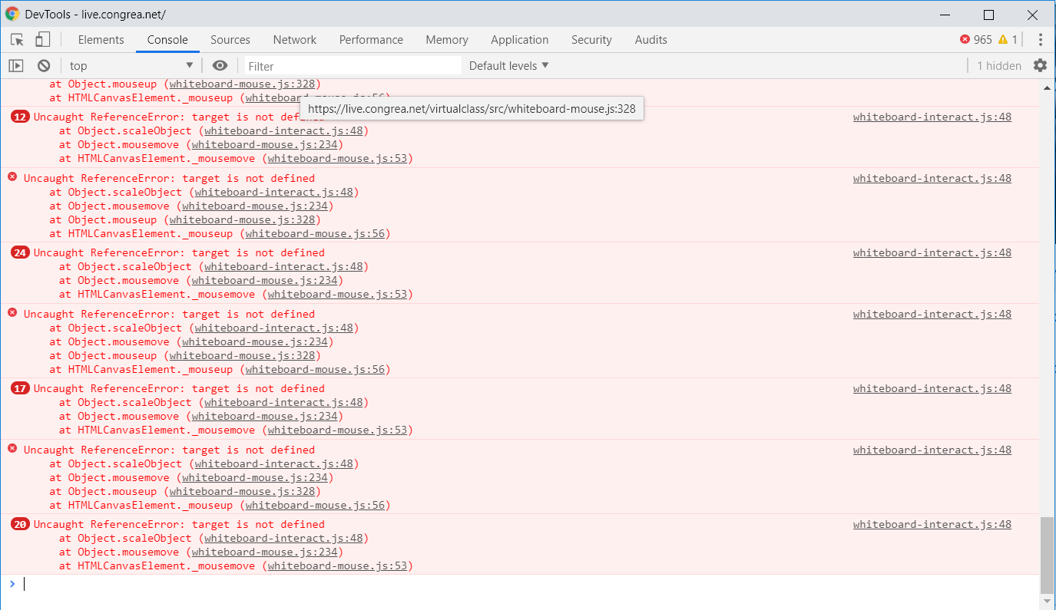Clear the console messages
This screenshot has height=610, width=1056.
coord(44,65)
